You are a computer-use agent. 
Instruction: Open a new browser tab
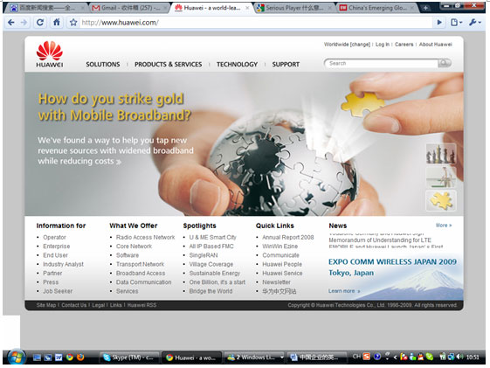pyautogui.click(x=425, y=8)
